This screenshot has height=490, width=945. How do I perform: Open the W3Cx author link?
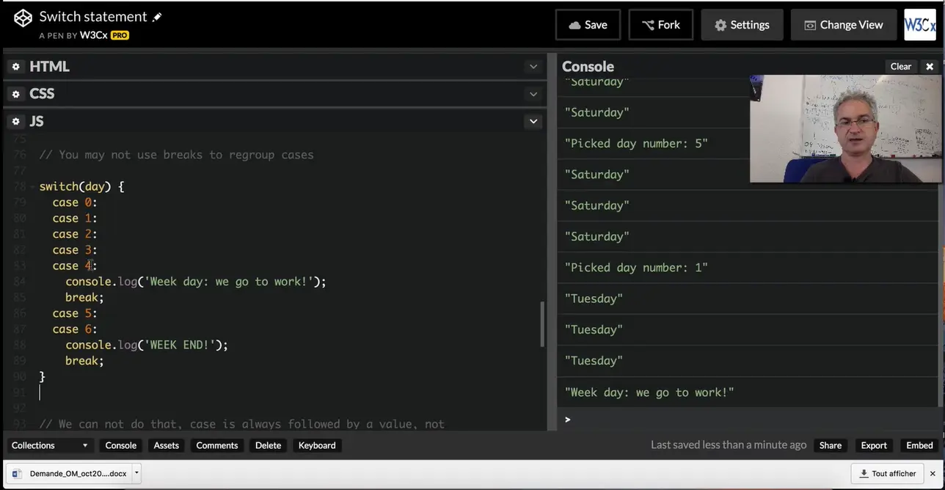click(93, 34)
